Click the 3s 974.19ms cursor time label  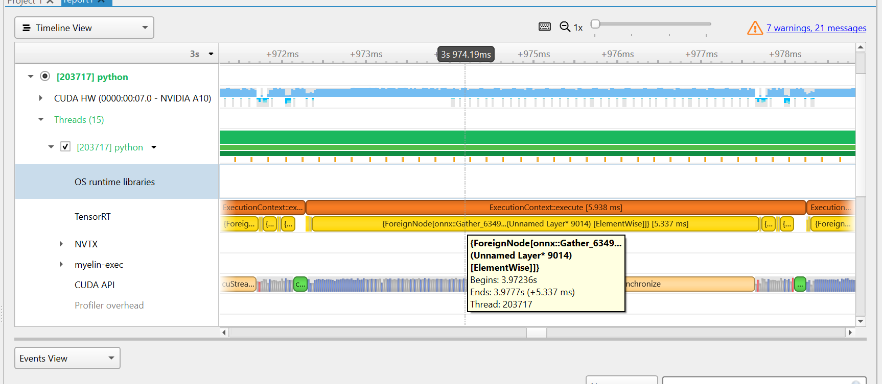(466, 54)
